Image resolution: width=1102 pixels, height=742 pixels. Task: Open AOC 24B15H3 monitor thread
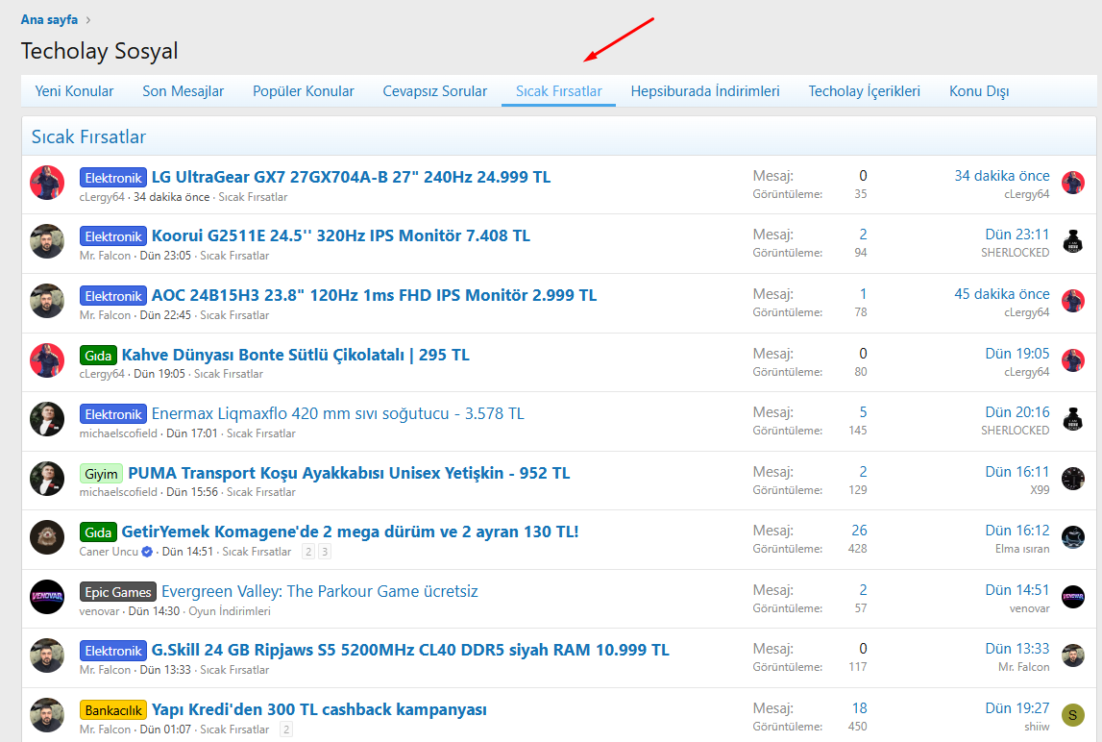(x=374, y=295)
